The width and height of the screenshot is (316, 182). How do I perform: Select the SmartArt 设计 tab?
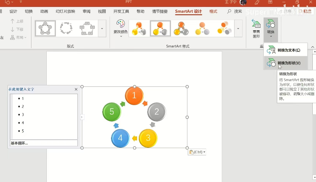[x=188, y=11]
